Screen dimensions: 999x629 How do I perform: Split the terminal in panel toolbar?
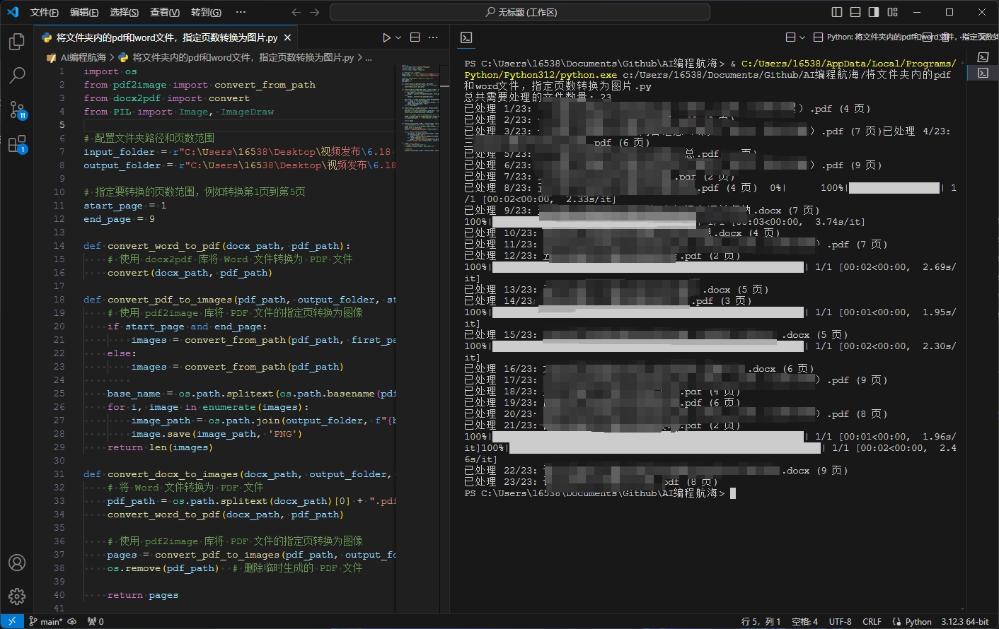pos(791,37)
